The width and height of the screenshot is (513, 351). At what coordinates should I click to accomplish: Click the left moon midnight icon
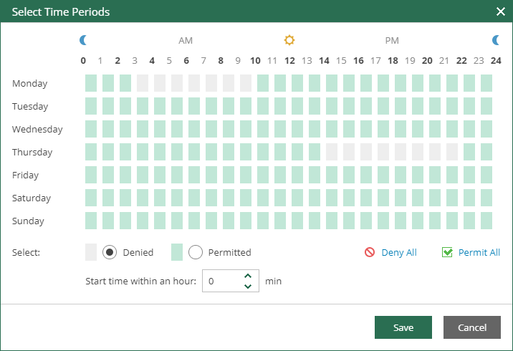click(84, 40)
